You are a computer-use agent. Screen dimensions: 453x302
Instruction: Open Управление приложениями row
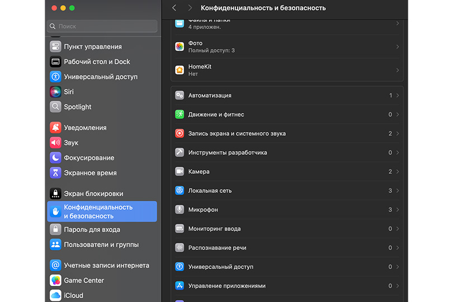[287, 286]
